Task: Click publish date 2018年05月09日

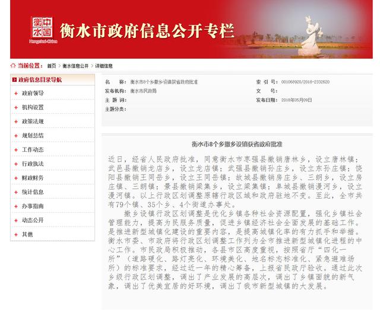Action: (x=296, y=100)
